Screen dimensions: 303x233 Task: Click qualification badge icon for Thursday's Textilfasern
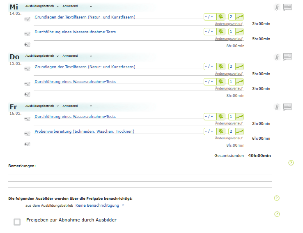click(x=221, y=67)
